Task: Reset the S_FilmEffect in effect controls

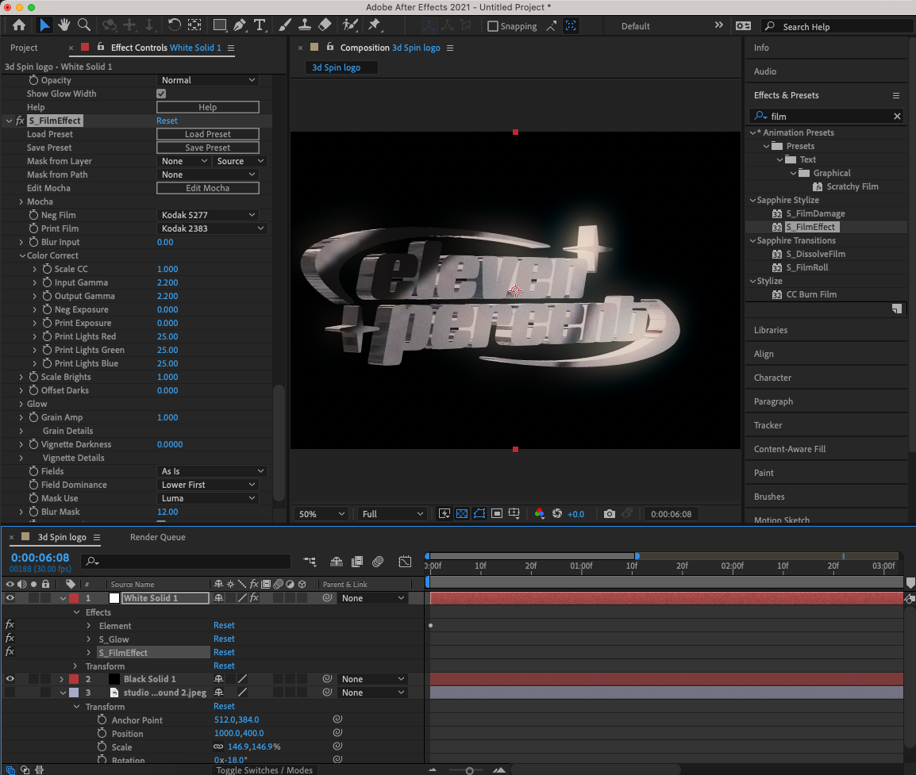Action: (167, 121)
